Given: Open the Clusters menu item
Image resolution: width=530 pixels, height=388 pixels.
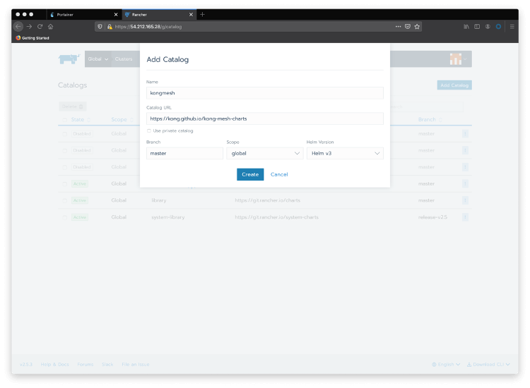Looking at the screenshot, I should 124,59.
